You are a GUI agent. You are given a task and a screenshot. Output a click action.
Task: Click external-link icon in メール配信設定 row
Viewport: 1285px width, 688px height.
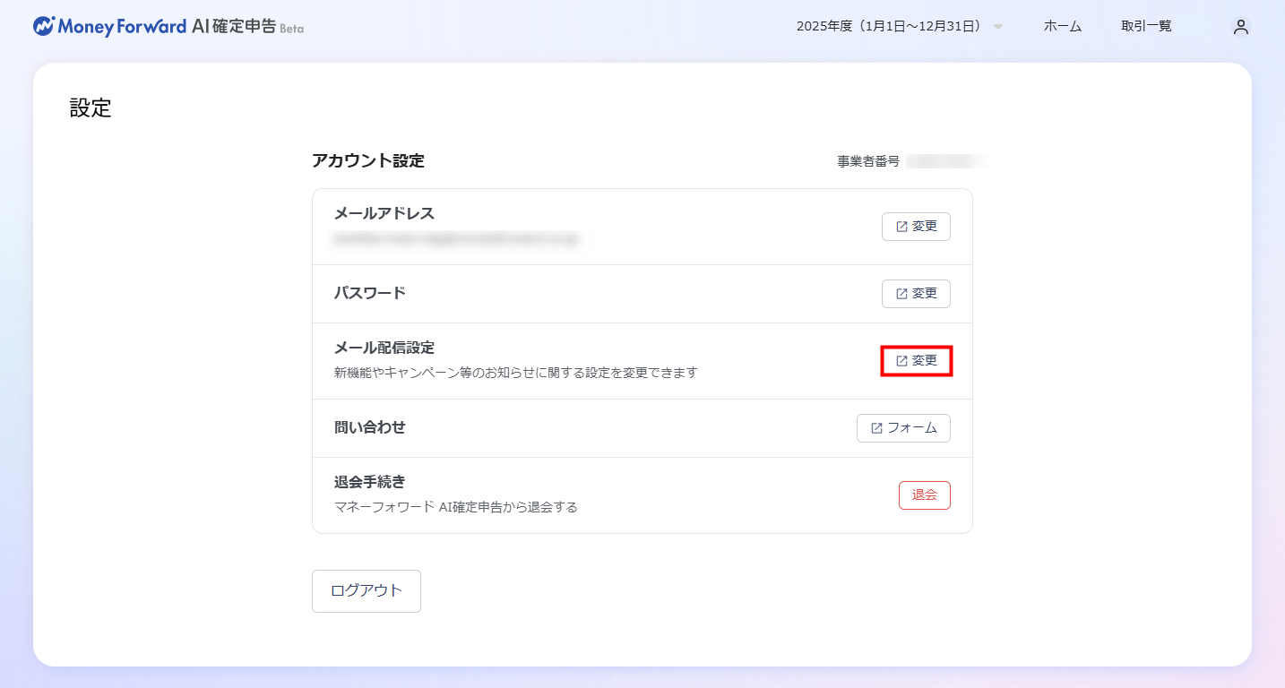point(901,361)
